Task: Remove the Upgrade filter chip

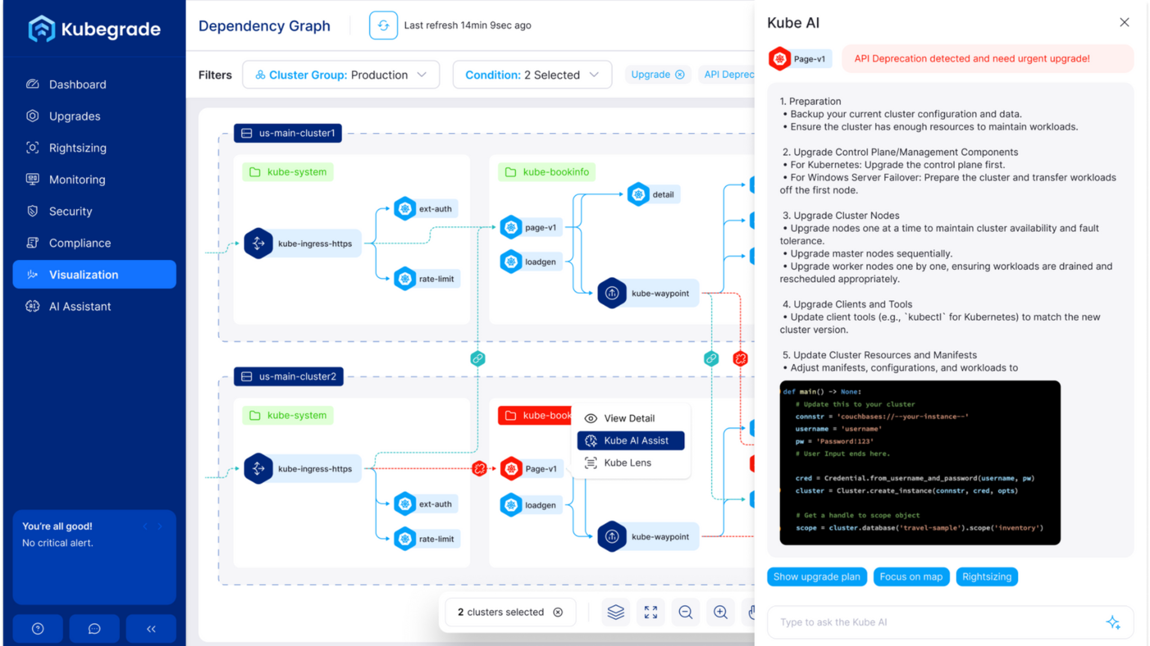Action: tap(680, 74)
